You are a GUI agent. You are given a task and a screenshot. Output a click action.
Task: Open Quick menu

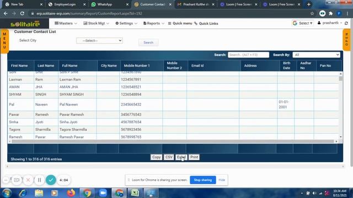point(180,23)
